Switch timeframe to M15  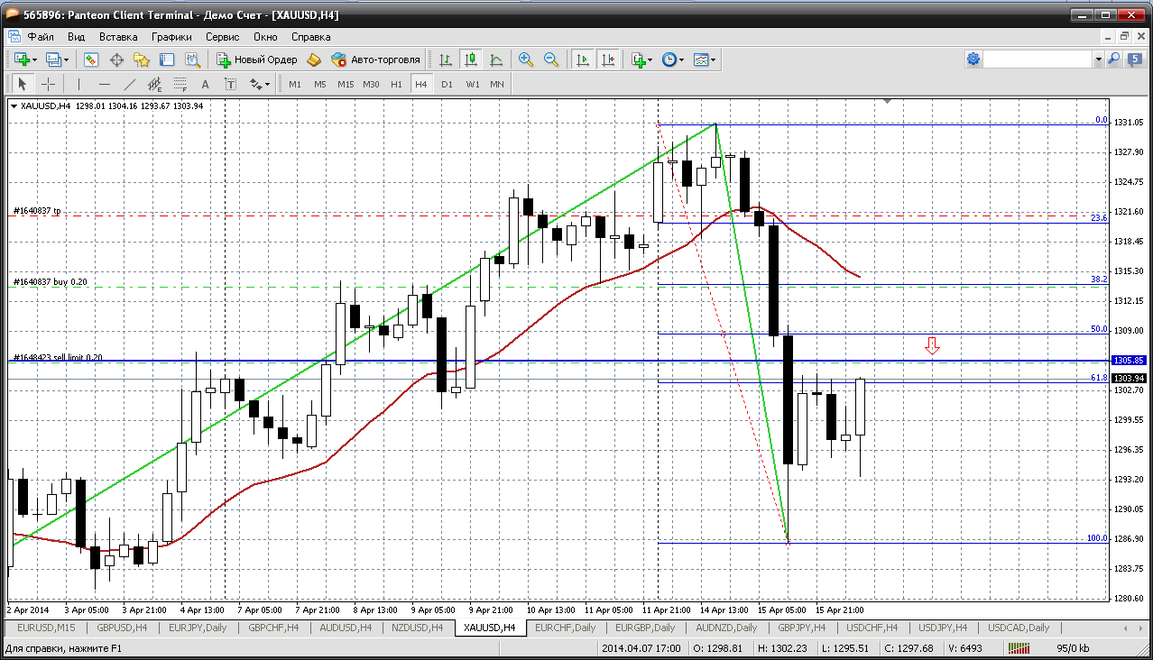(346, 84)
